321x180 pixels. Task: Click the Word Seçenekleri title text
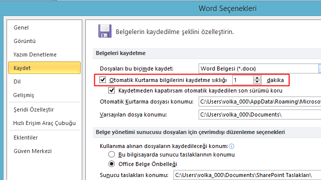coord(227,8)
